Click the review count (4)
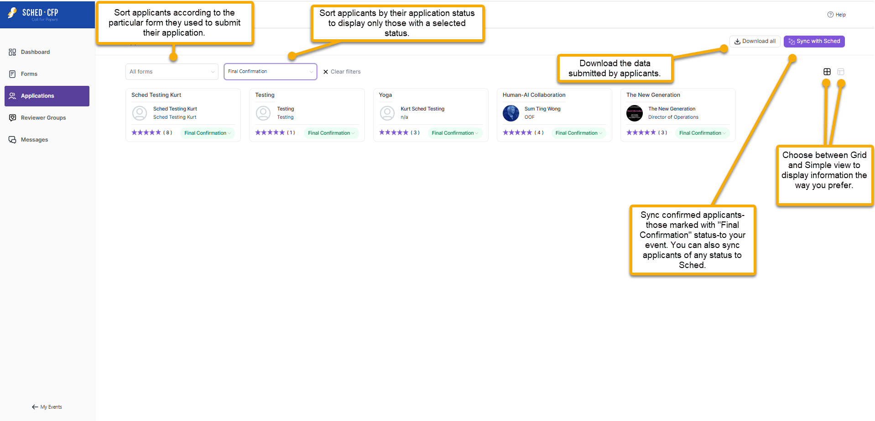This screenshot has width=875, height=421. click(539, 133)
